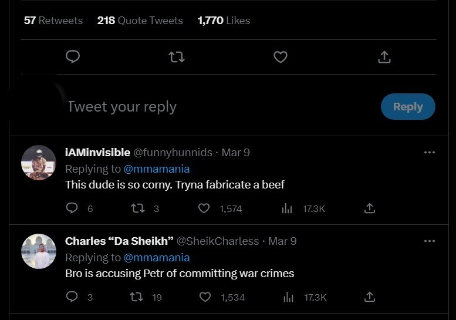
Task: Reply to iAMinvisible's comment
Action: pos(72,208)
